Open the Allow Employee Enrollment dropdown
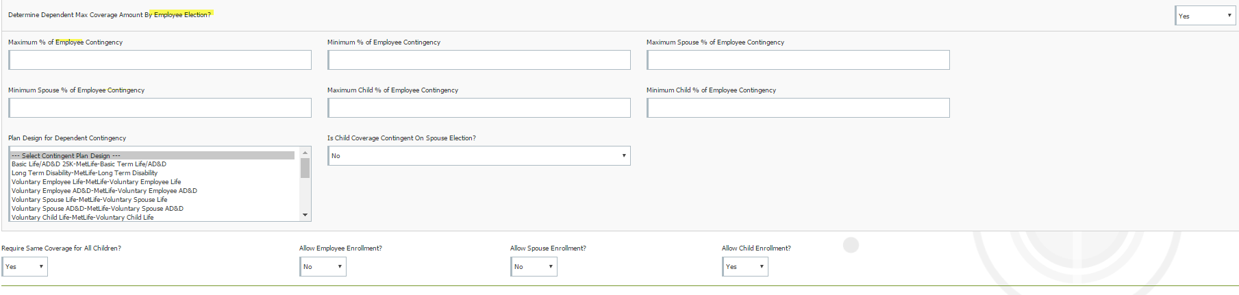This screenshot has width=1239, height=295. click(x=323, y=267)
